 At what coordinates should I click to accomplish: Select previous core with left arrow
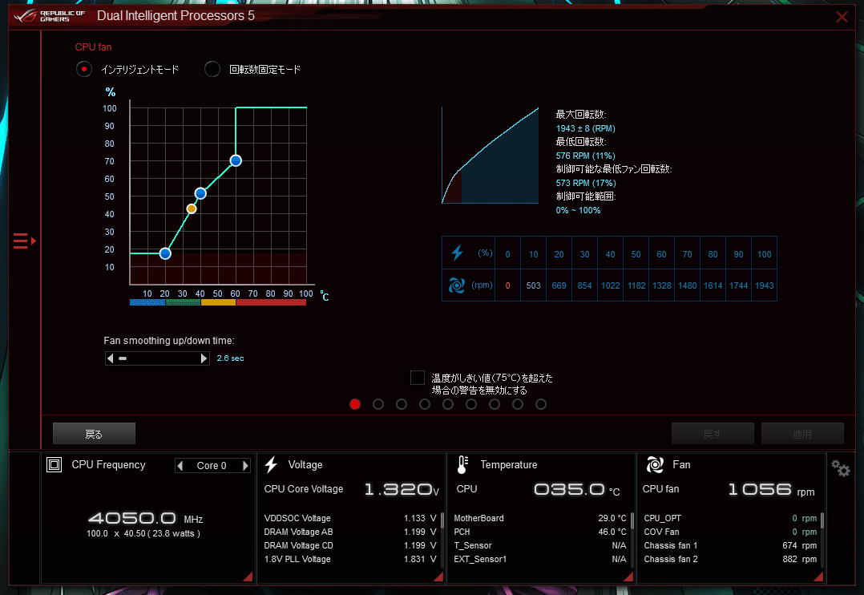click(x=180, y=466)
